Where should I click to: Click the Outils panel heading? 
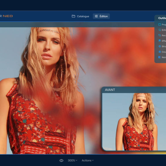162,18
